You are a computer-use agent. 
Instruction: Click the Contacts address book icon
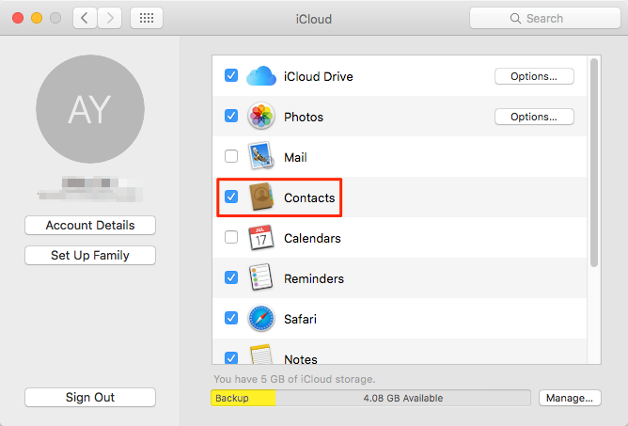[261, 197]
